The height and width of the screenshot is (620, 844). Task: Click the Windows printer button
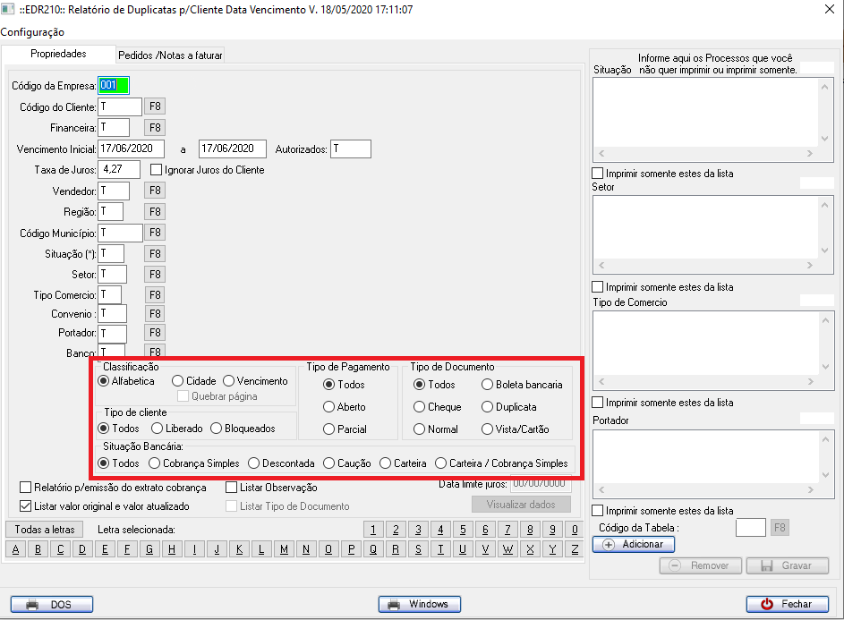point(419,604)
